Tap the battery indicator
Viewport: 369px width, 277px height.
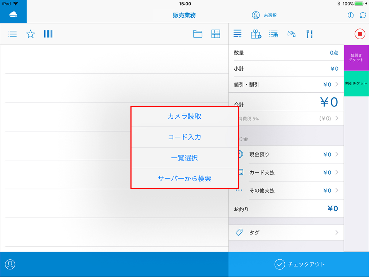[360, 4]
